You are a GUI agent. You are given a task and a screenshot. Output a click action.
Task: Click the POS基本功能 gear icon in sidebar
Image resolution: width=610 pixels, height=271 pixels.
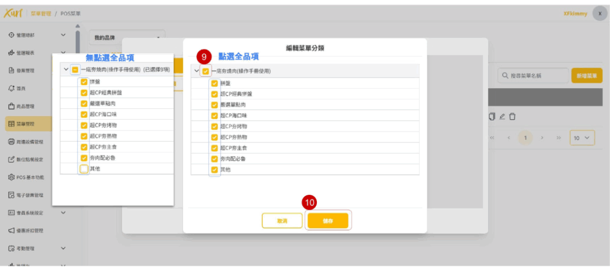[x=11, y=177]
